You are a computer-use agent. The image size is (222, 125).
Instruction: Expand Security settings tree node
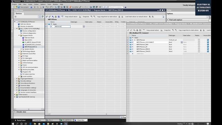point(17,81)
